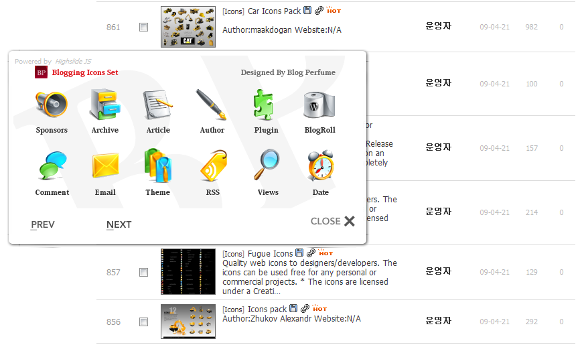Open the Car Icons Pack post title

[274, 11]
